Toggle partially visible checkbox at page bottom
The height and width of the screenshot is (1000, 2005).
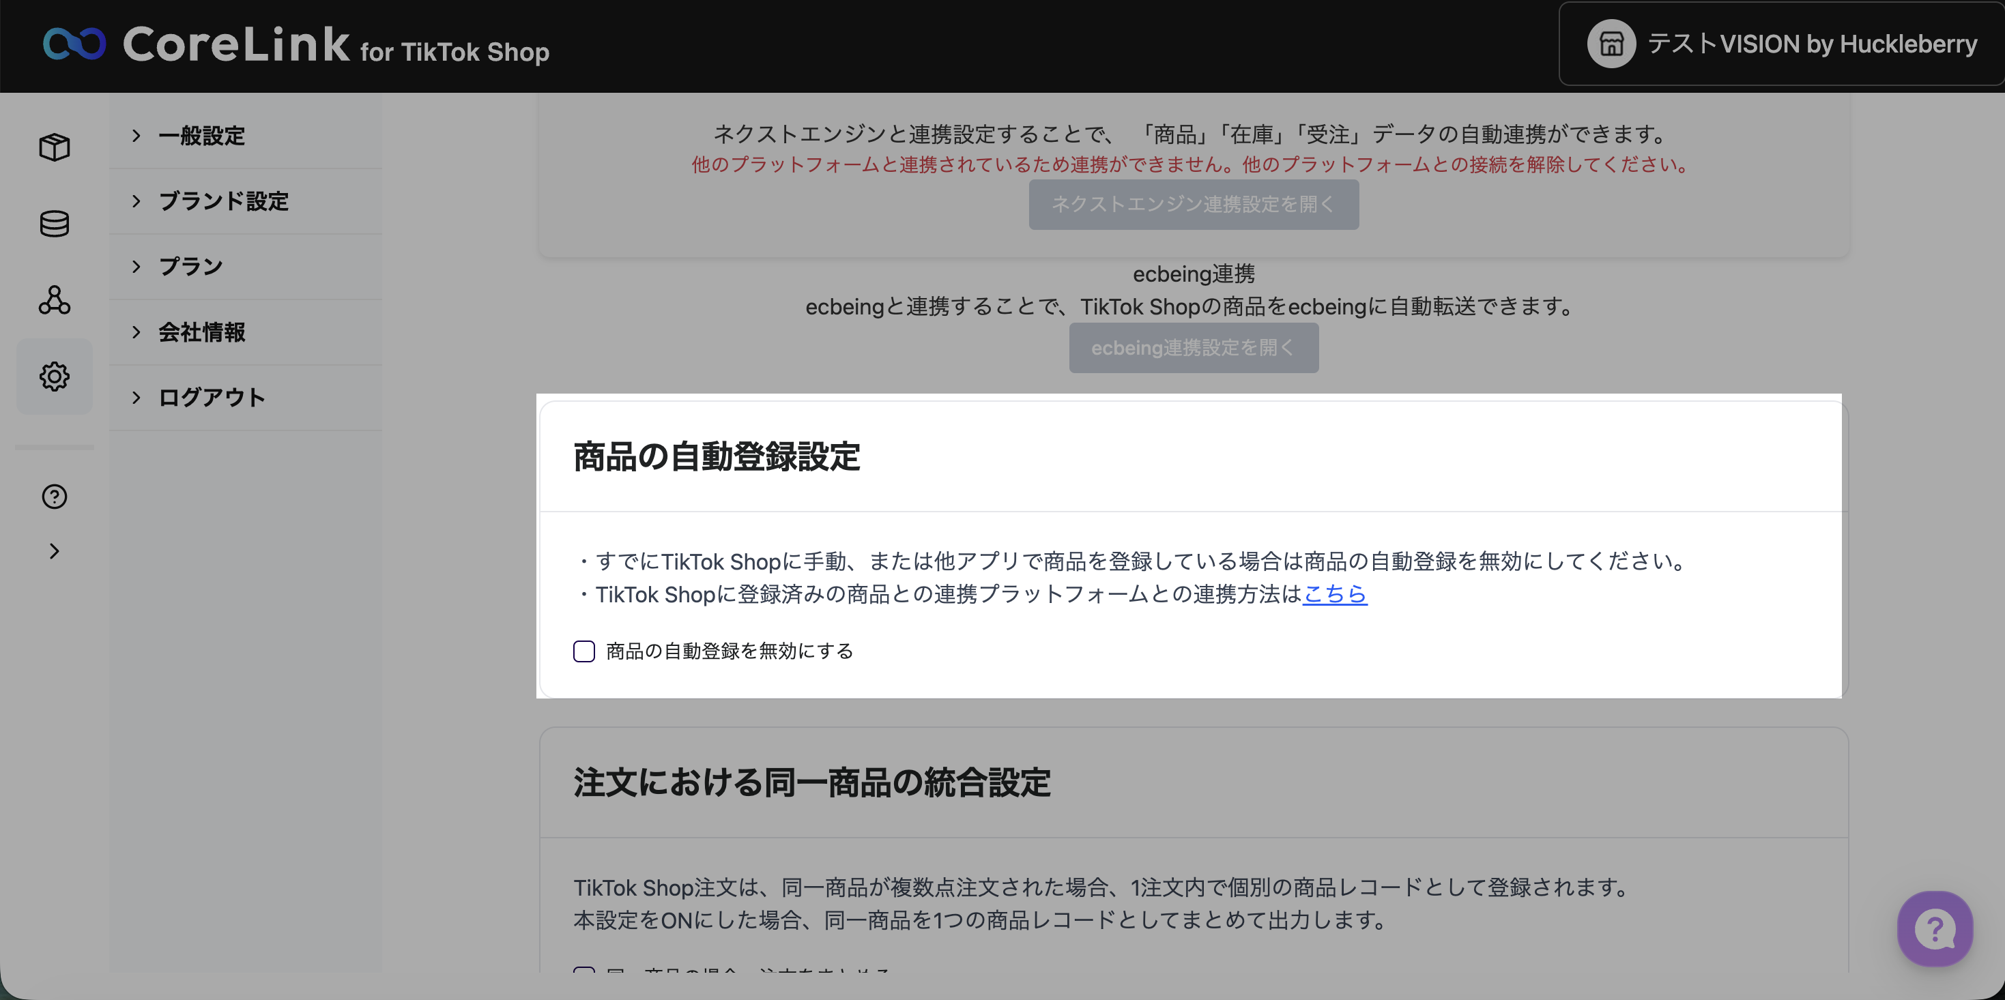pyautogui.click(x=583, y=970)
